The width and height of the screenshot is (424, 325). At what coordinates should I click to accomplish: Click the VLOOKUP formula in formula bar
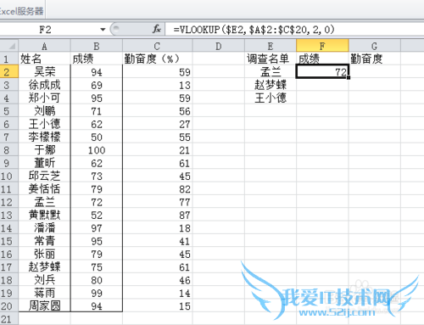point(254,30)
